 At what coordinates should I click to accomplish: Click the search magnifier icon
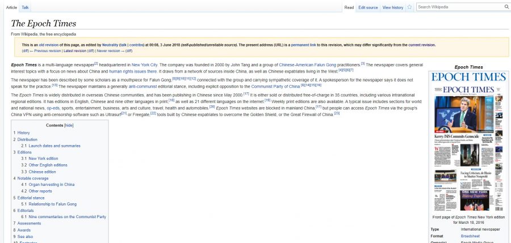click(x=507, y=7)
